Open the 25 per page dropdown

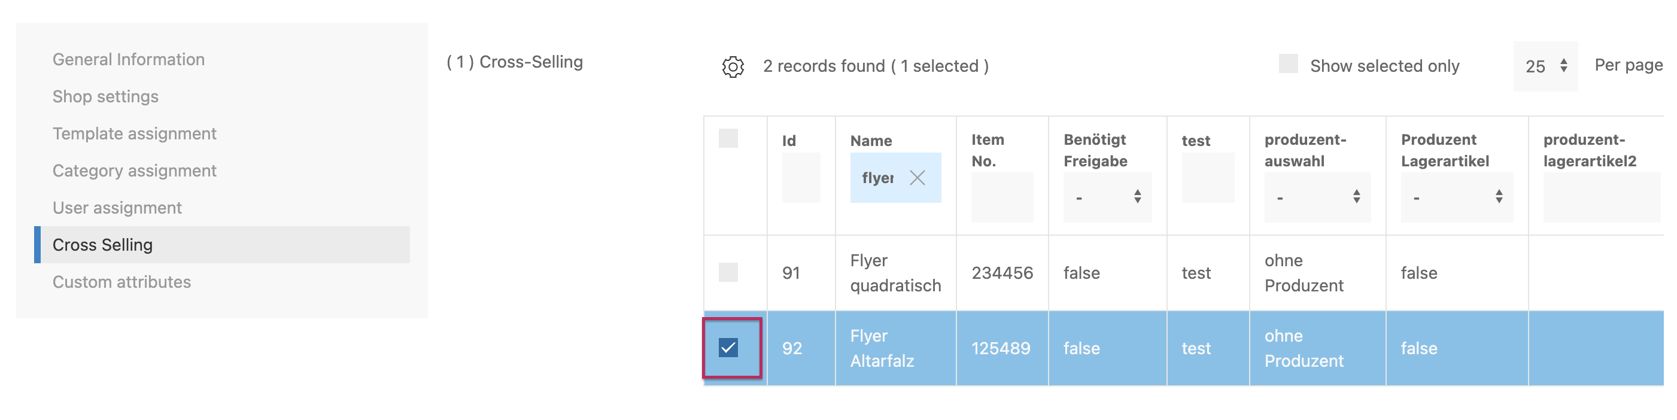(x=1545, y=66)
